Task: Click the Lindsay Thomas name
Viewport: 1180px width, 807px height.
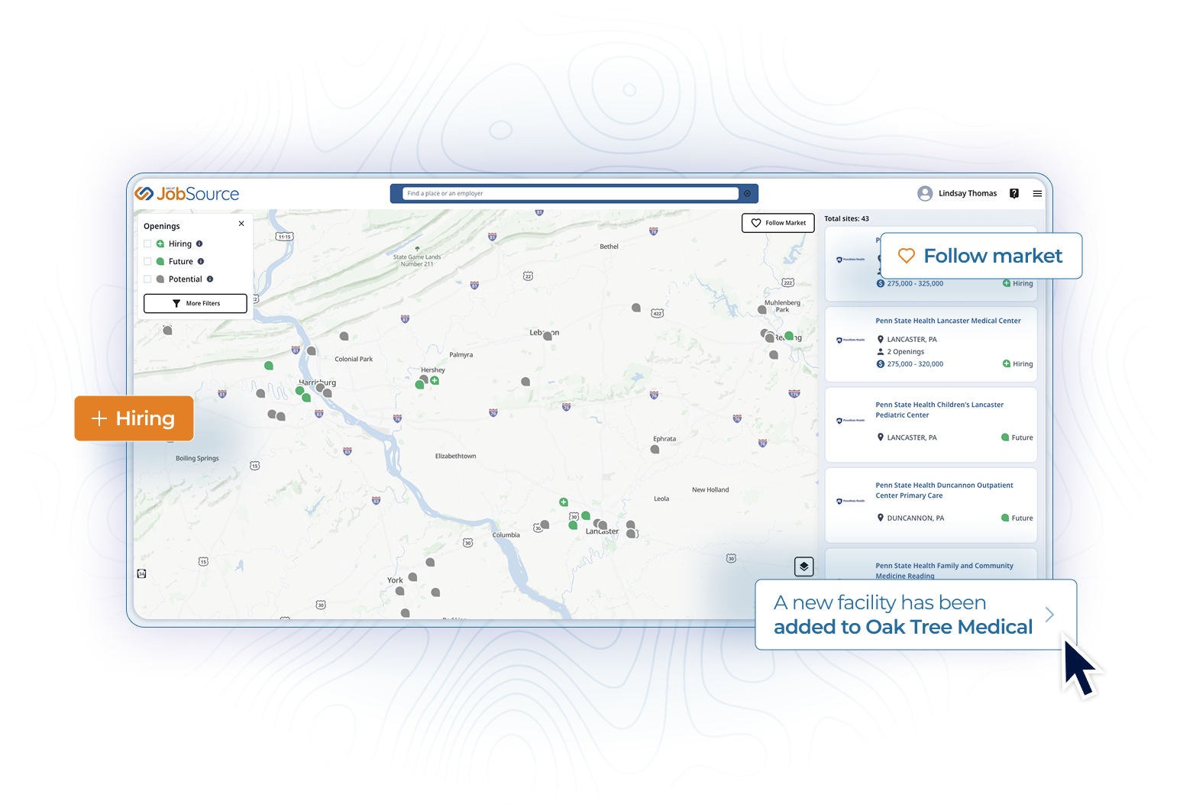Action: click(968, 193)
